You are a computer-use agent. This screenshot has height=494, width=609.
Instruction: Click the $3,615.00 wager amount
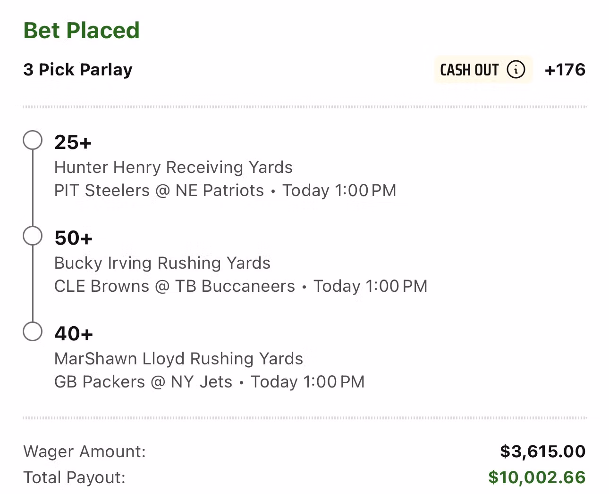(x=543, y=452)
